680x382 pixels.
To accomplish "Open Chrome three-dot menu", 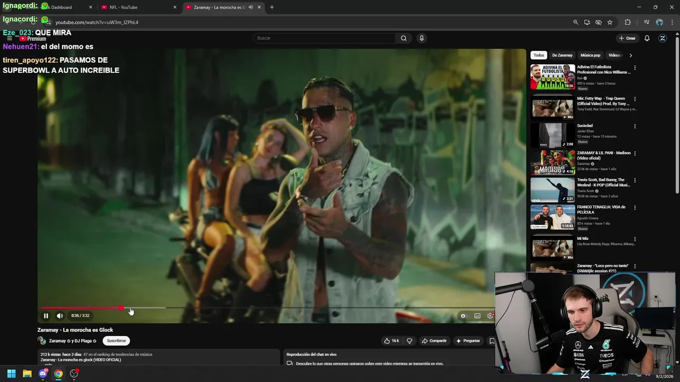I will (671, 22).
